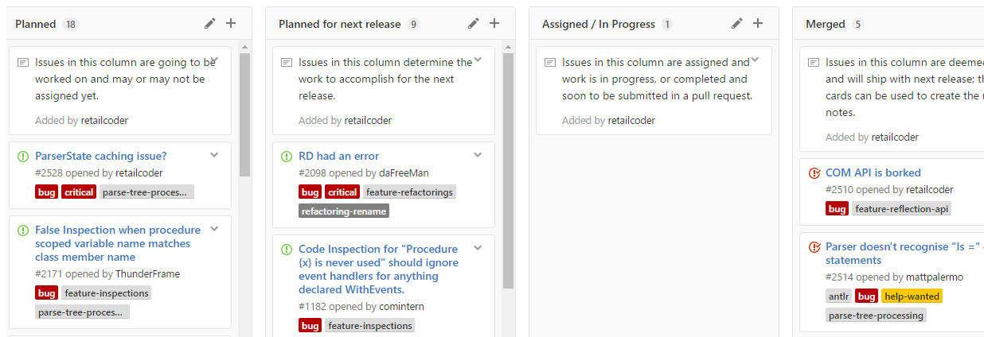
Task: Click the red critical label on ParserState card
Action: point(79,192)
